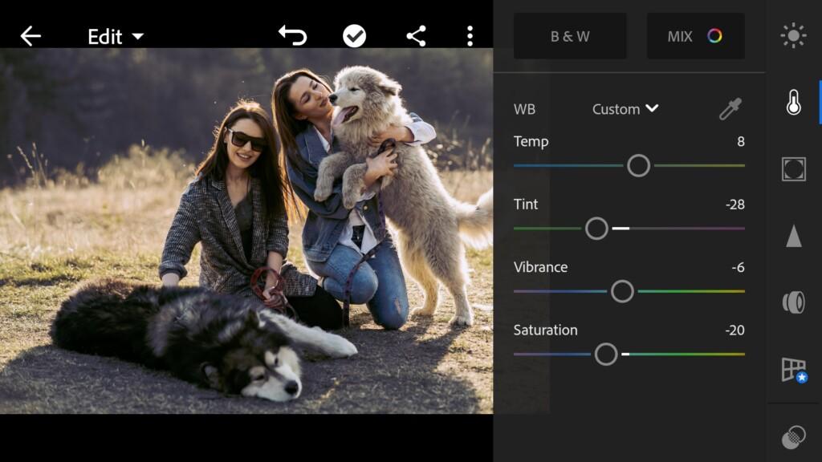Go back with the left arrow
Image resolution: width=822 pixels, height=462 pixels.
31,36
